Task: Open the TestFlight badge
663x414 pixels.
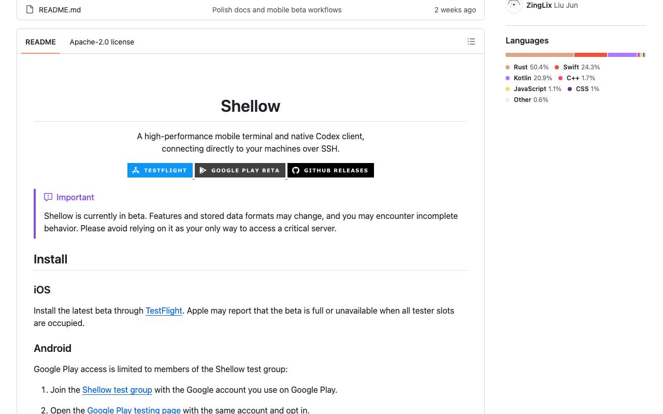Action: [160, 170]
